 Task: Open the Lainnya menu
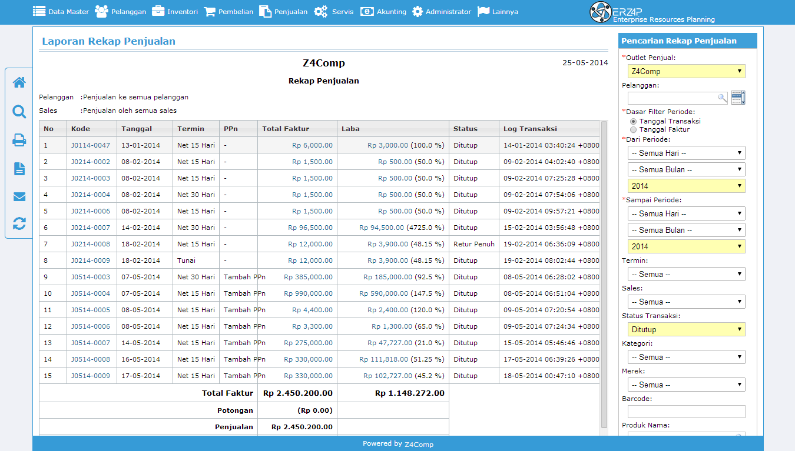click(498, 11)
